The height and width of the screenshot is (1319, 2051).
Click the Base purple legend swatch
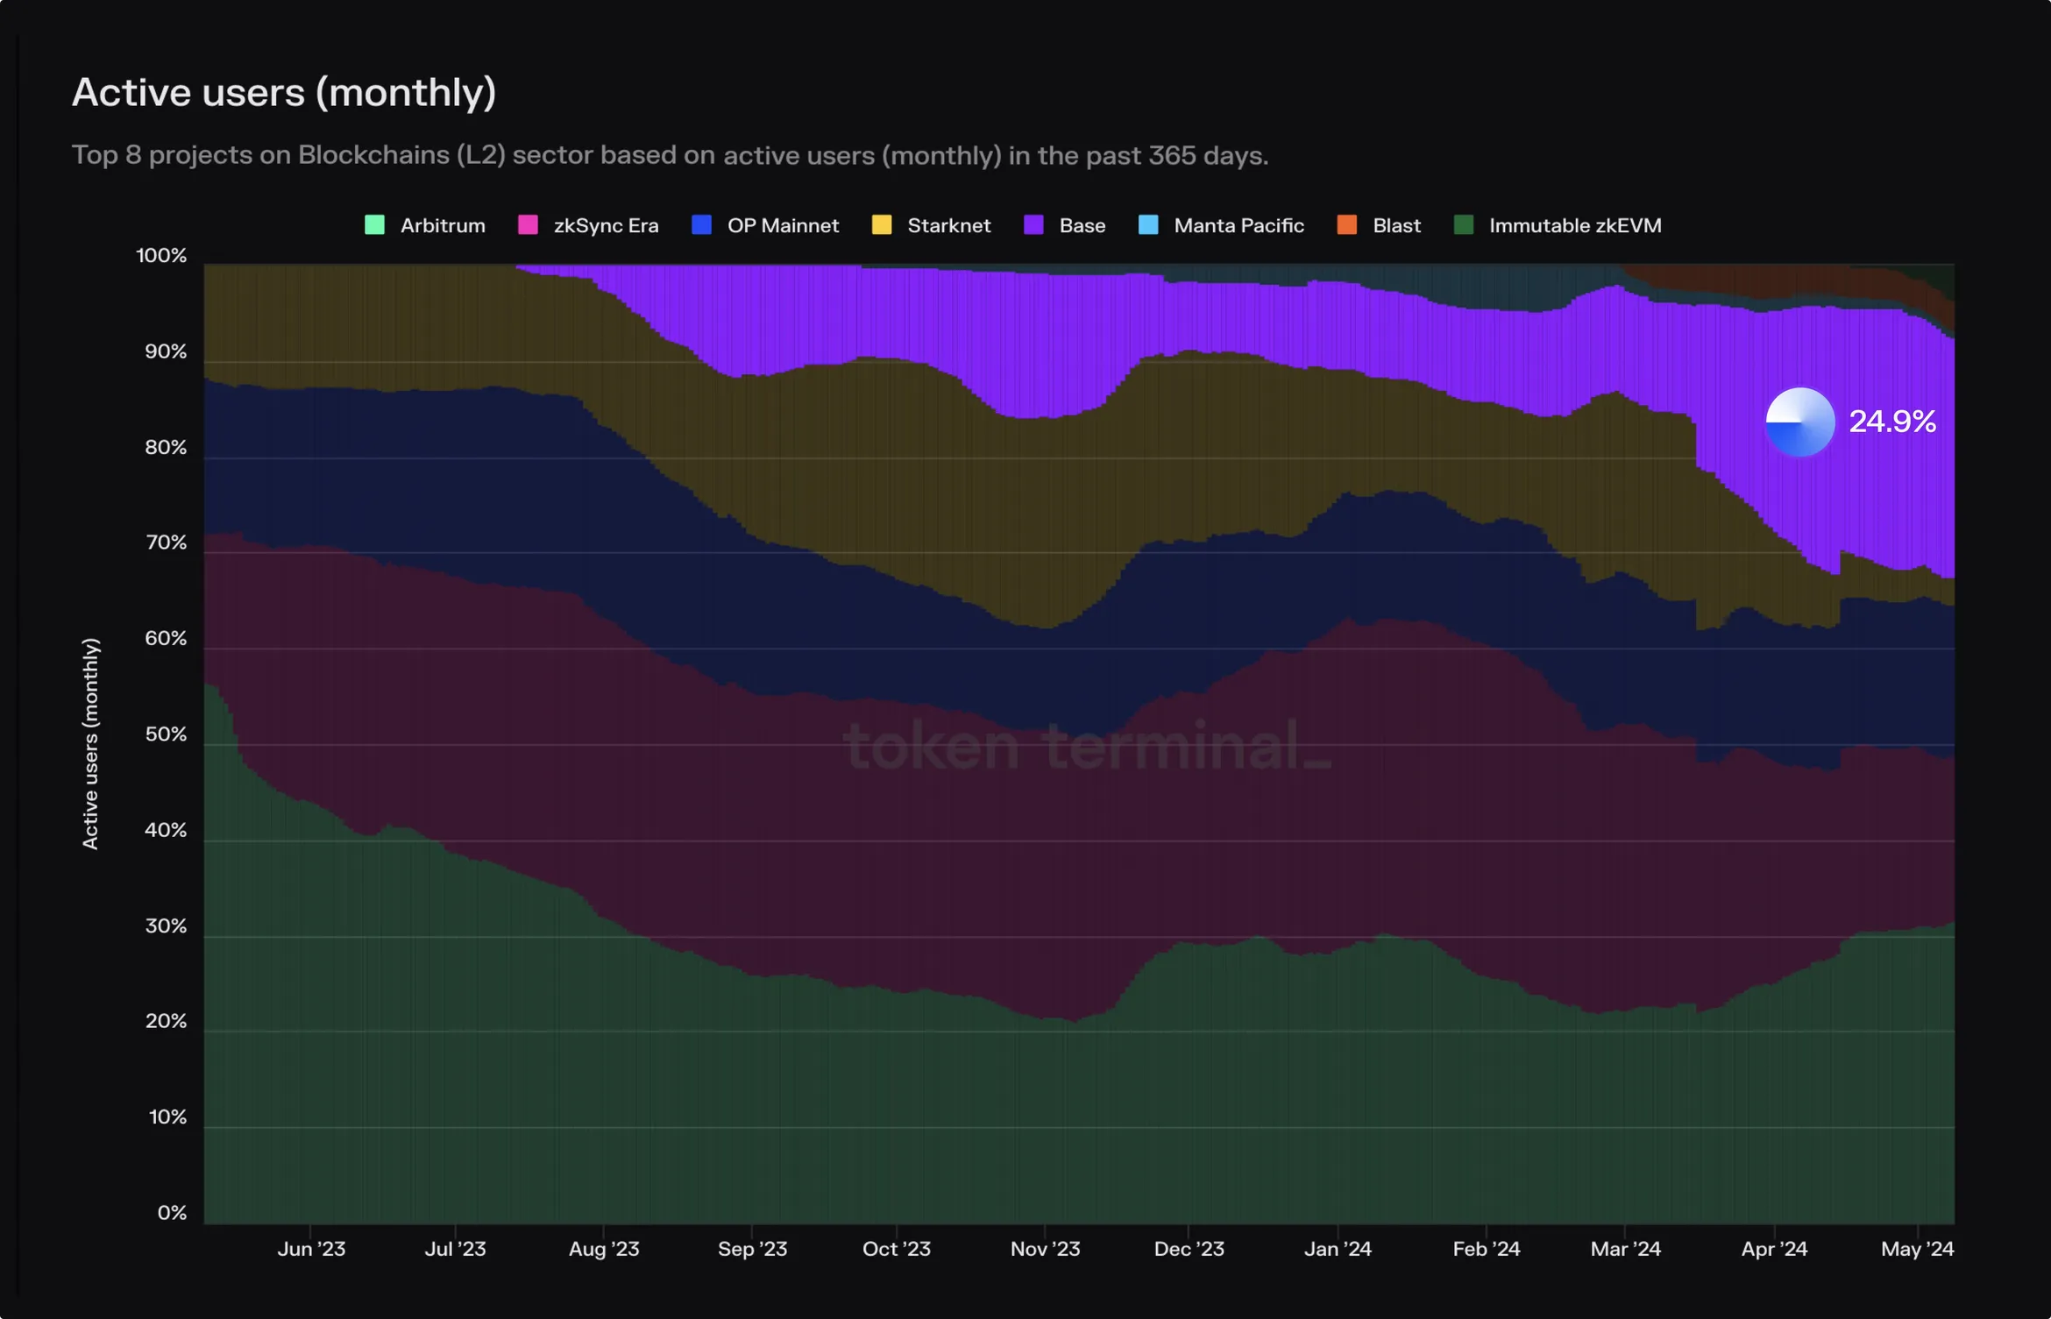tap(1033, 225)
